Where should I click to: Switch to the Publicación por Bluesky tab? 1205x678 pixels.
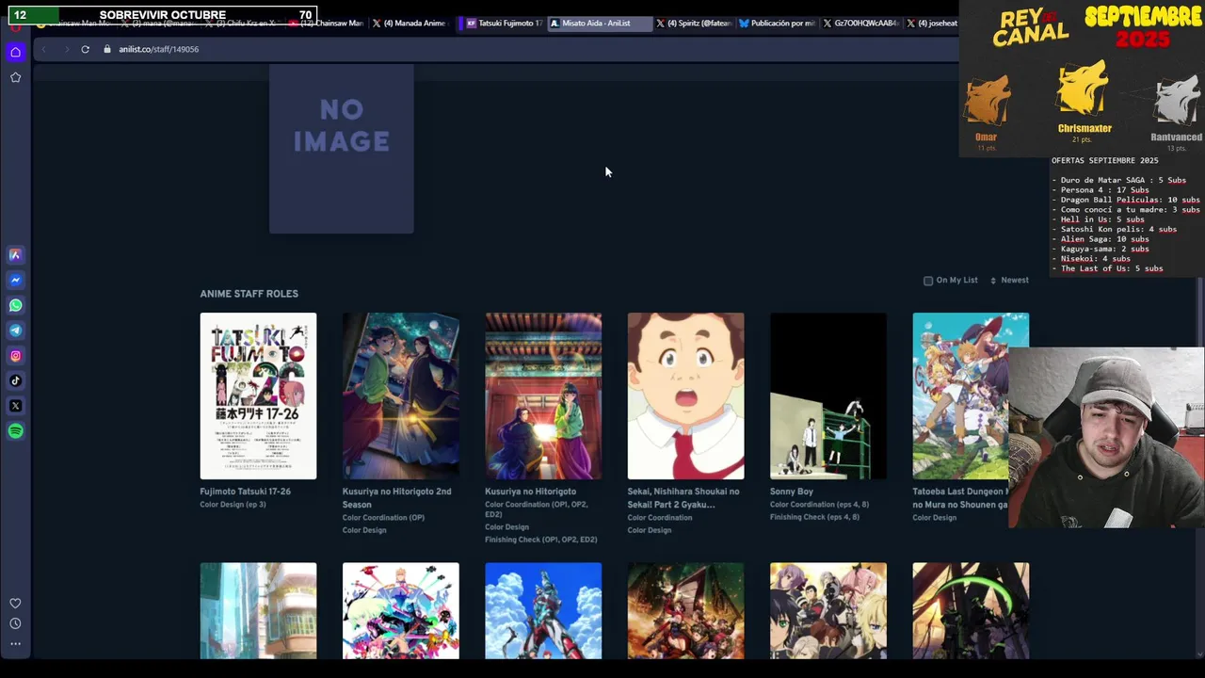(777, 23)
